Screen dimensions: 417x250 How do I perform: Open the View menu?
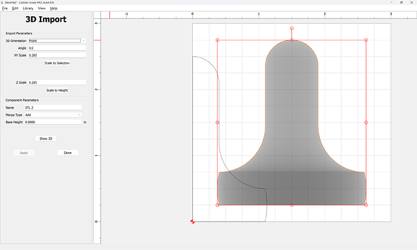(x=41, y=8)
